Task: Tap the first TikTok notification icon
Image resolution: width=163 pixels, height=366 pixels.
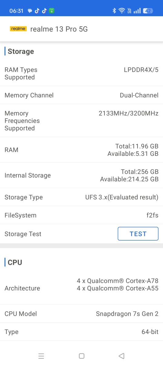Action: coord(37,11)
